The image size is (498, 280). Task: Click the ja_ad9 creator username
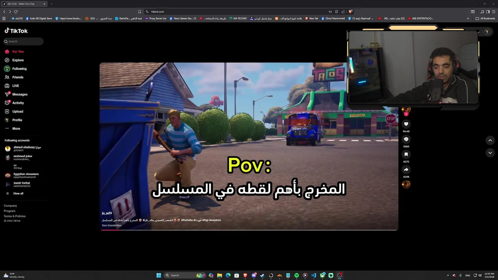click(107, 213)
